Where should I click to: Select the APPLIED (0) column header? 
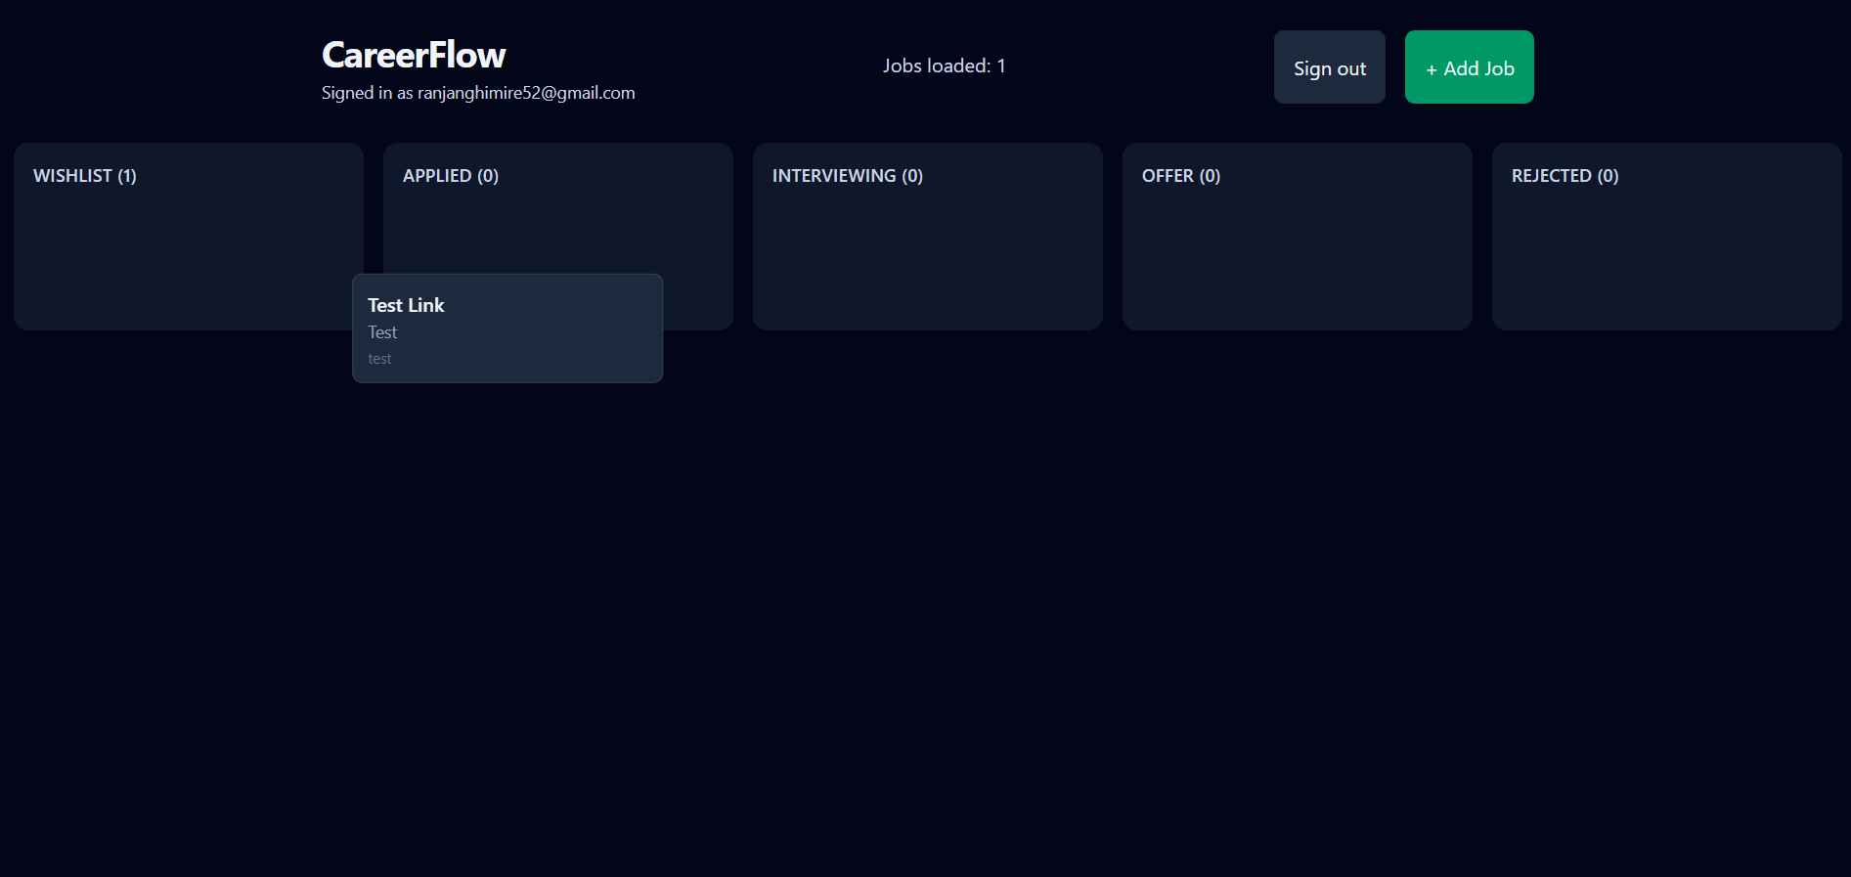pyautogui.click(x=451, y=176)
